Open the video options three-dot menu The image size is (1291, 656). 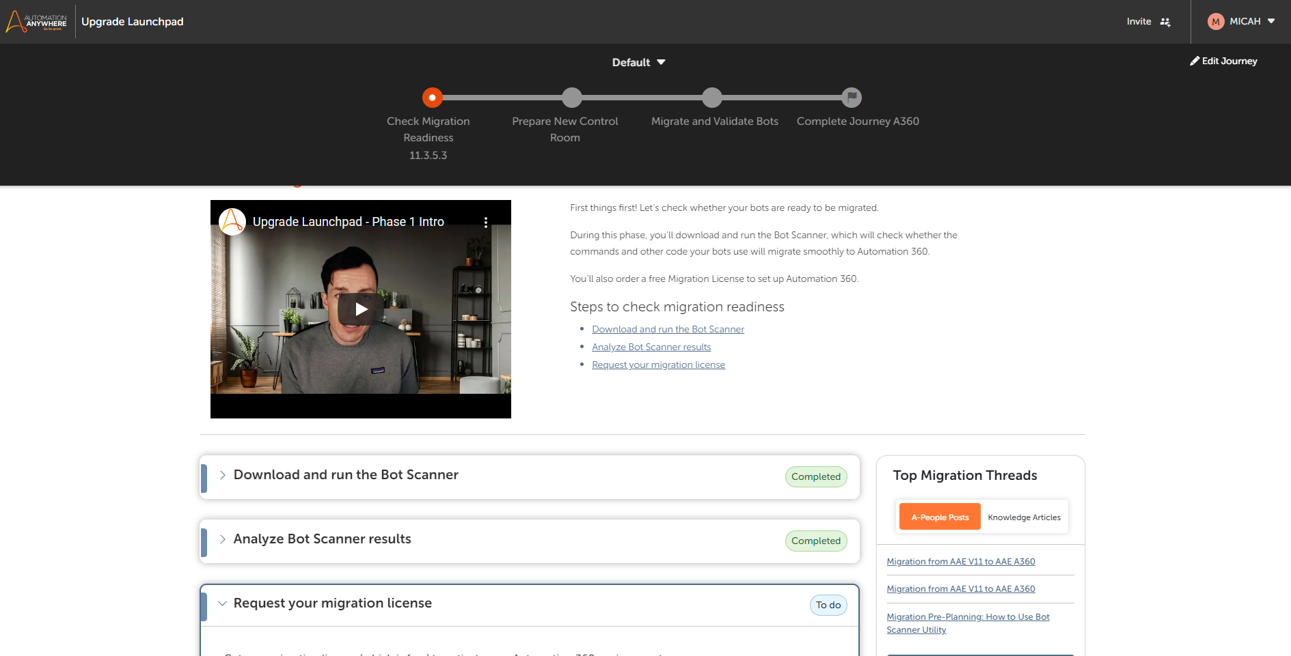pyautogui.click(x=486, y=222)
